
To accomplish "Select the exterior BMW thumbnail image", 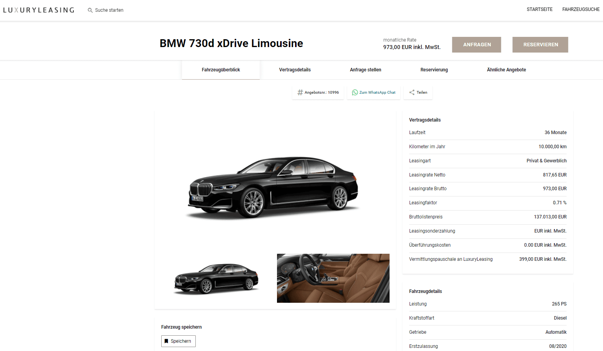I will click(x=216, y=278).
